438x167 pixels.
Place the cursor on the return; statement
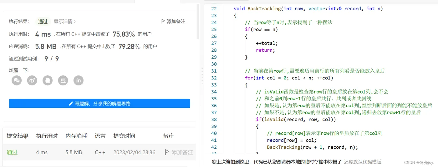point(265,50)
